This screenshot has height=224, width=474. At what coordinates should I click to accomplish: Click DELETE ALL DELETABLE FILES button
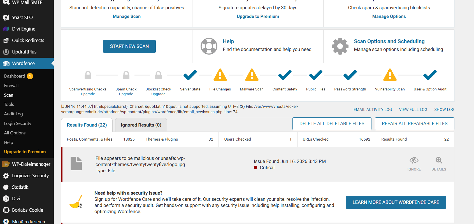click(332, 124)
